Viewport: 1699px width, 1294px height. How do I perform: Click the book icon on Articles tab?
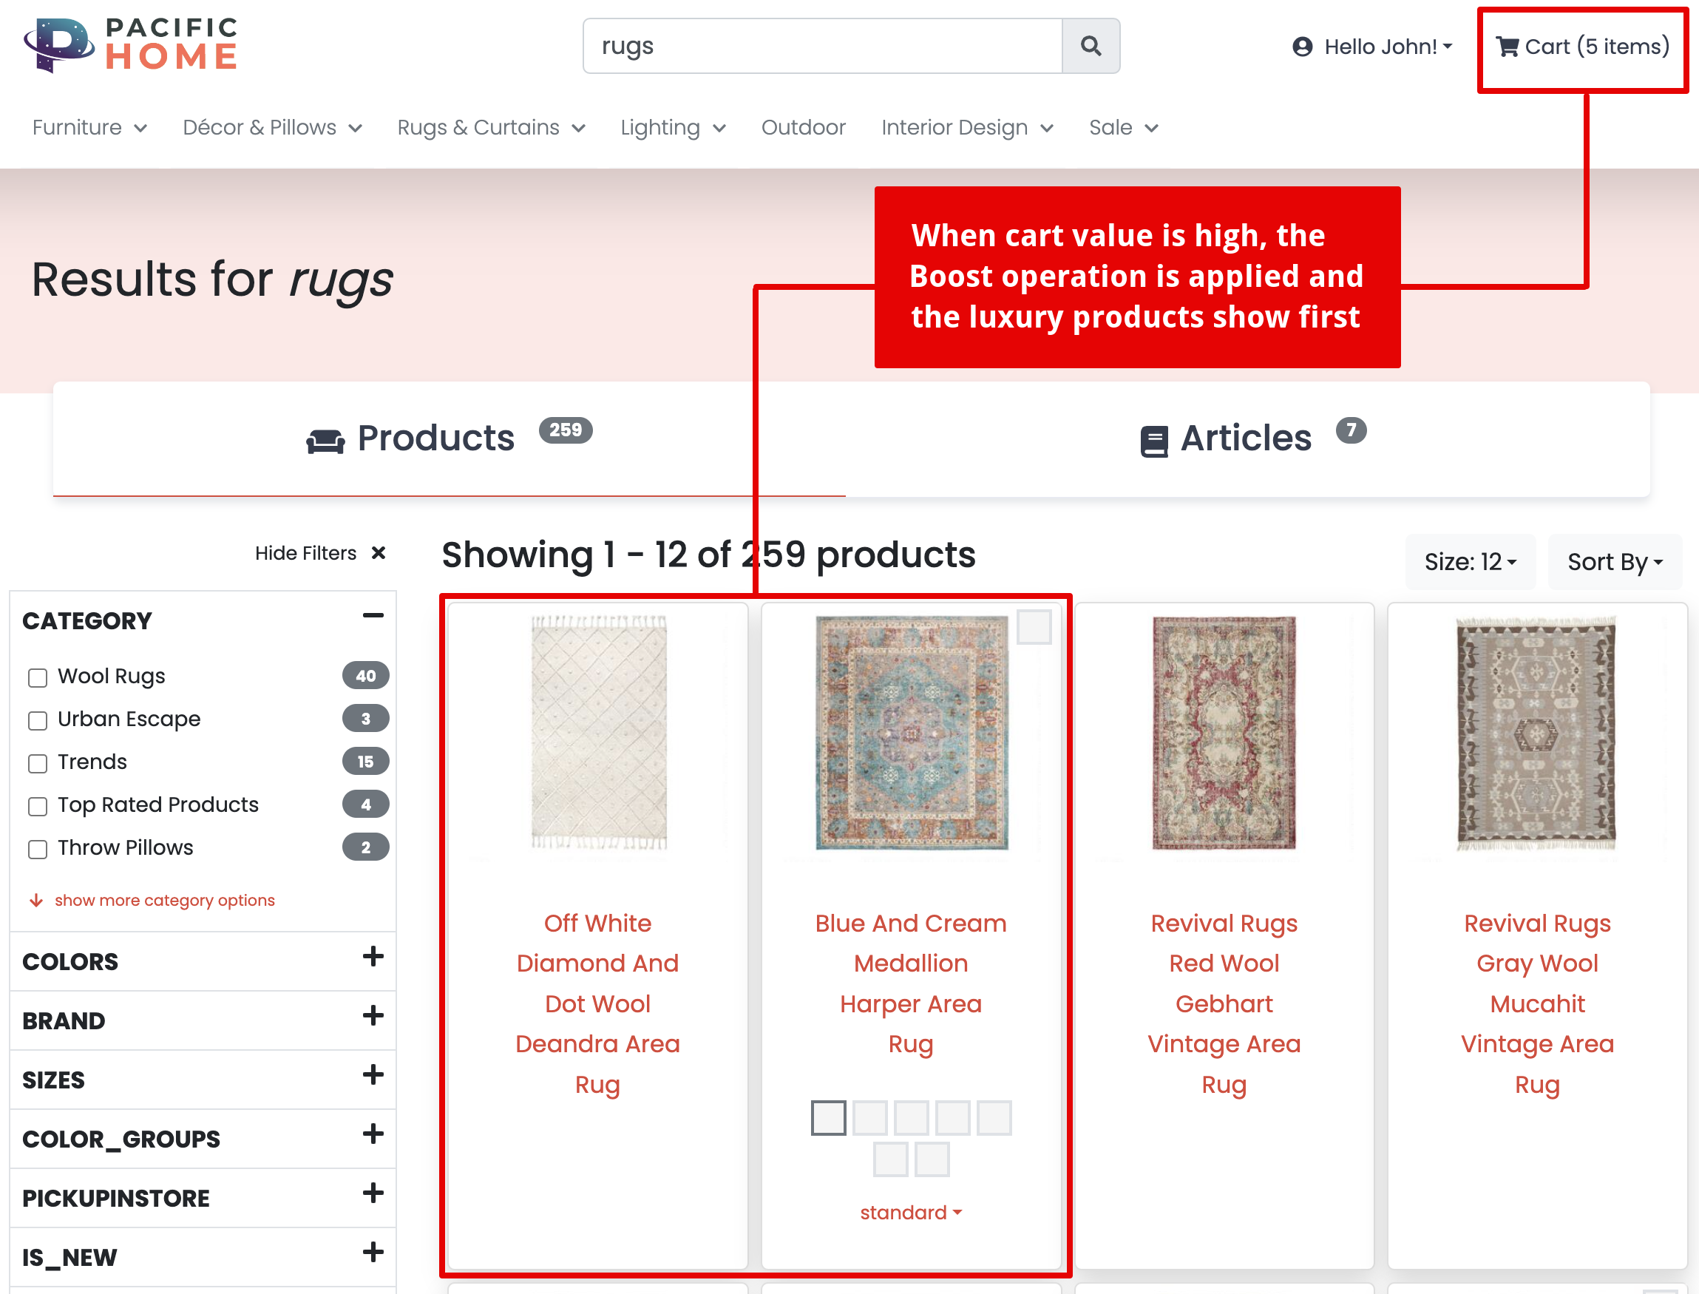(1153, 441)
